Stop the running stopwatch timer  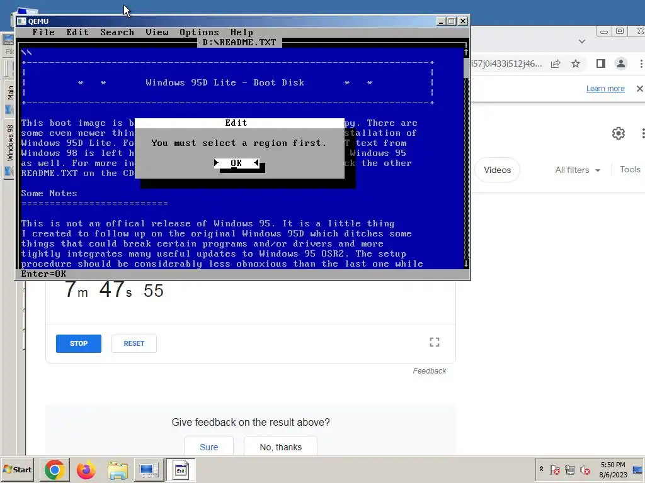79,343
